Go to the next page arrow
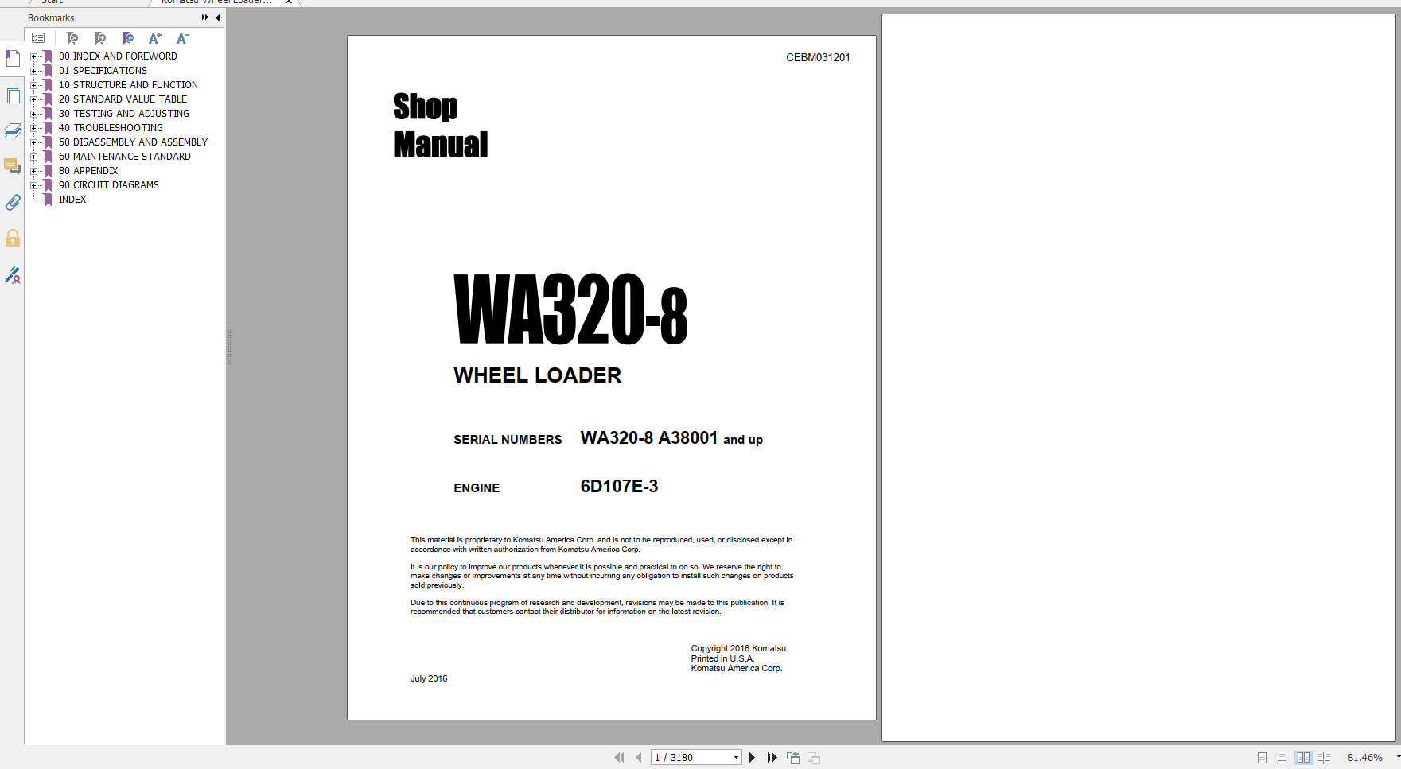The width and height of the screenshot is (1401, 769). pos(752,758)
